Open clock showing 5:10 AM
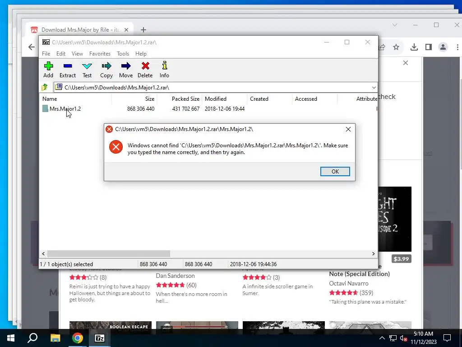462x347 pixels. (423, 338)
